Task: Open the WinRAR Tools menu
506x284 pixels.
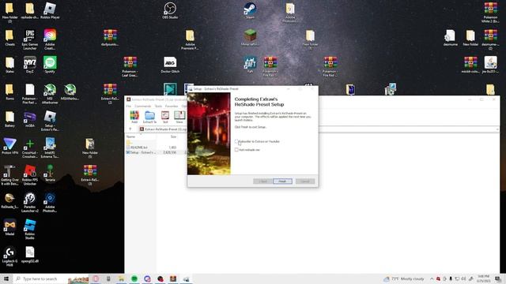Action: [158, 106]
